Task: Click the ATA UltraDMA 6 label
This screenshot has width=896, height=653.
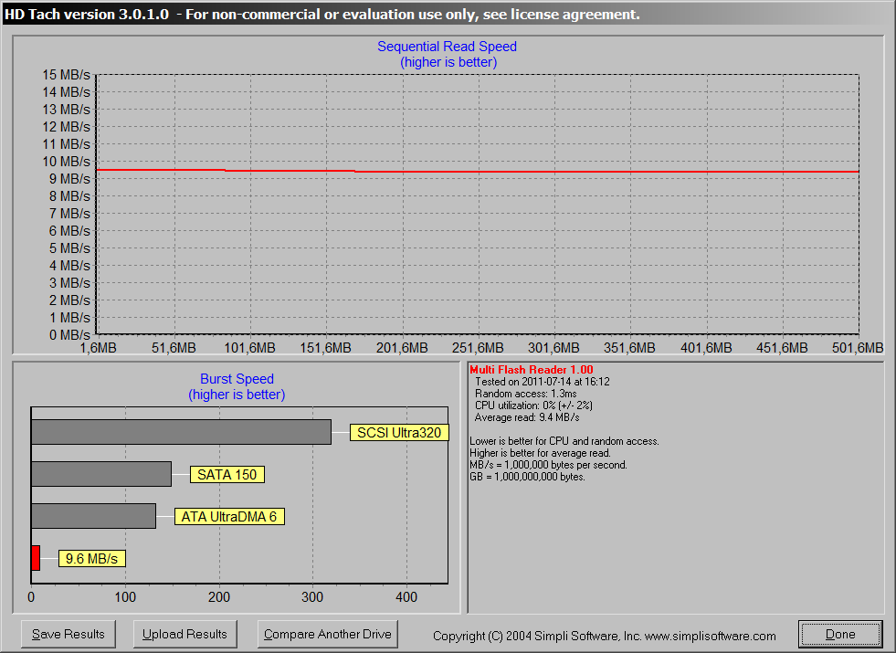Action: (228, 517)
